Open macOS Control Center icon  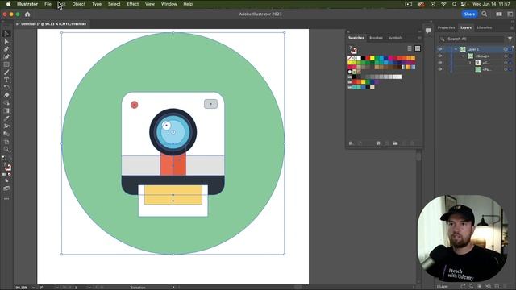pos(464,4)
